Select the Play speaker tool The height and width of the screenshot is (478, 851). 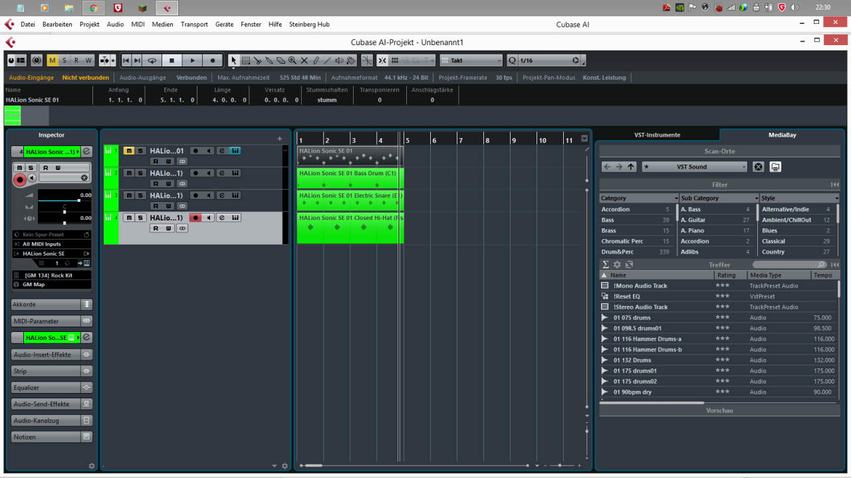coord(339,60)
